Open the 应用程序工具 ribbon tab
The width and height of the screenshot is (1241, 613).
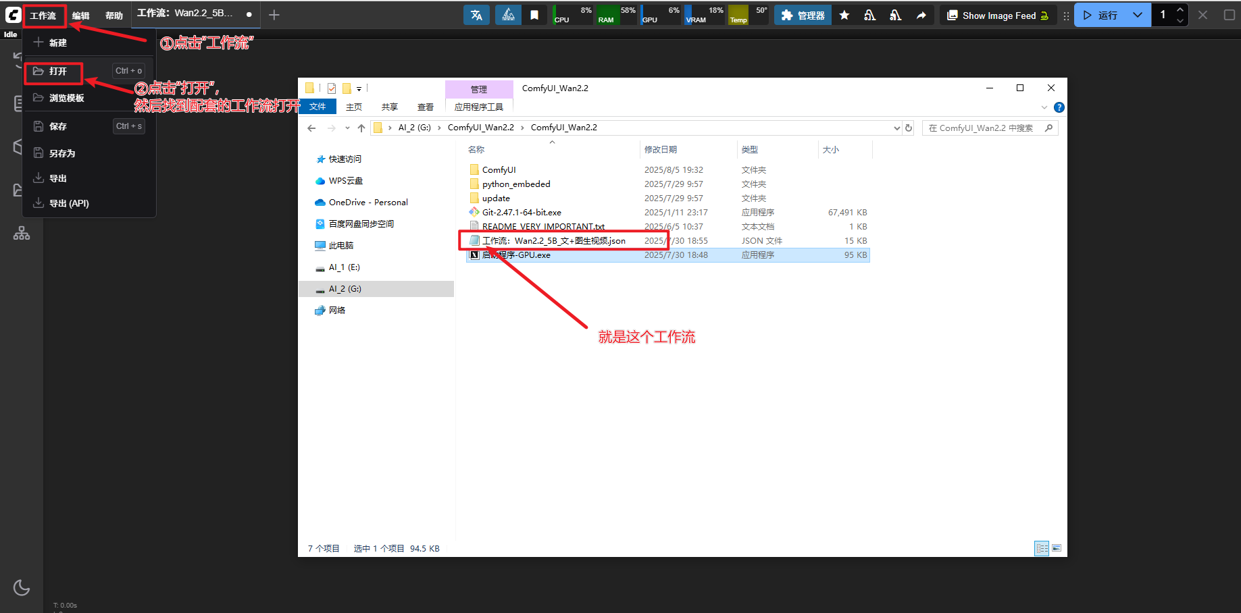[479, 107]
